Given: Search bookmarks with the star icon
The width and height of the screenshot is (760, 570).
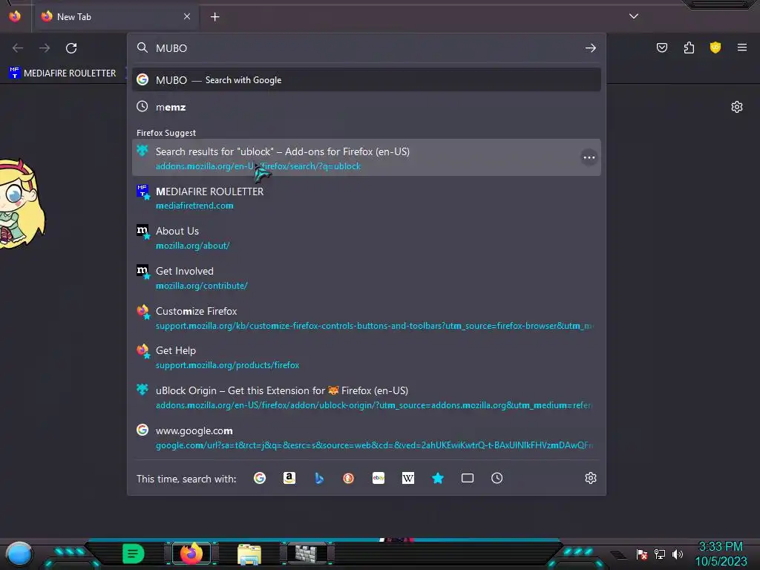Looking at the screenshot, I should [x=438, y=479].
